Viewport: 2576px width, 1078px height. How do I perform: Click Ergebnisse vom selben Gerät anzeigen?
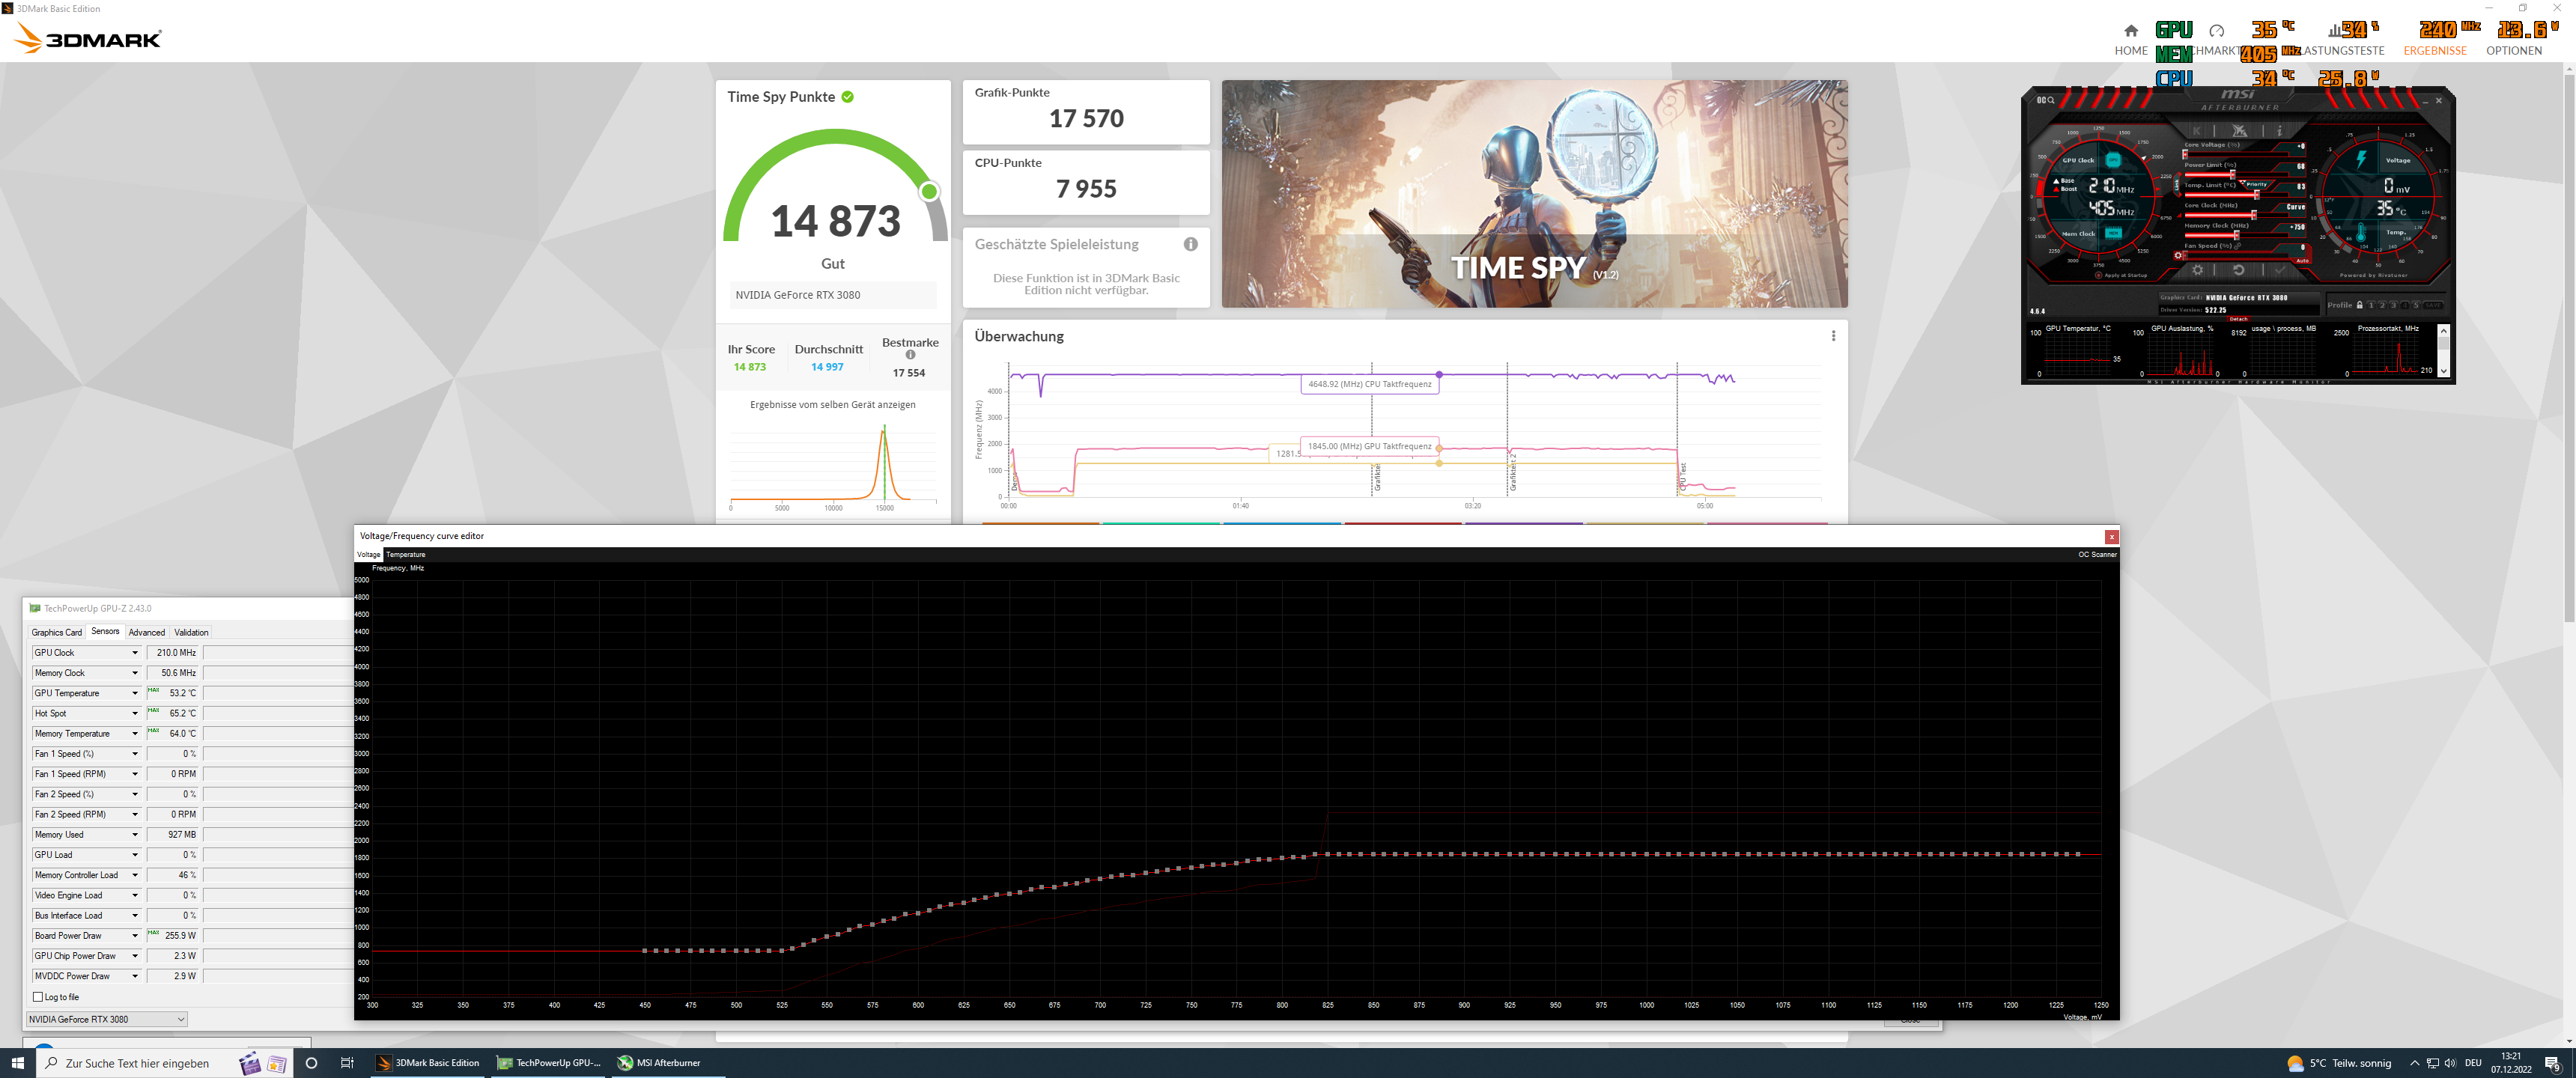(832, 405)
